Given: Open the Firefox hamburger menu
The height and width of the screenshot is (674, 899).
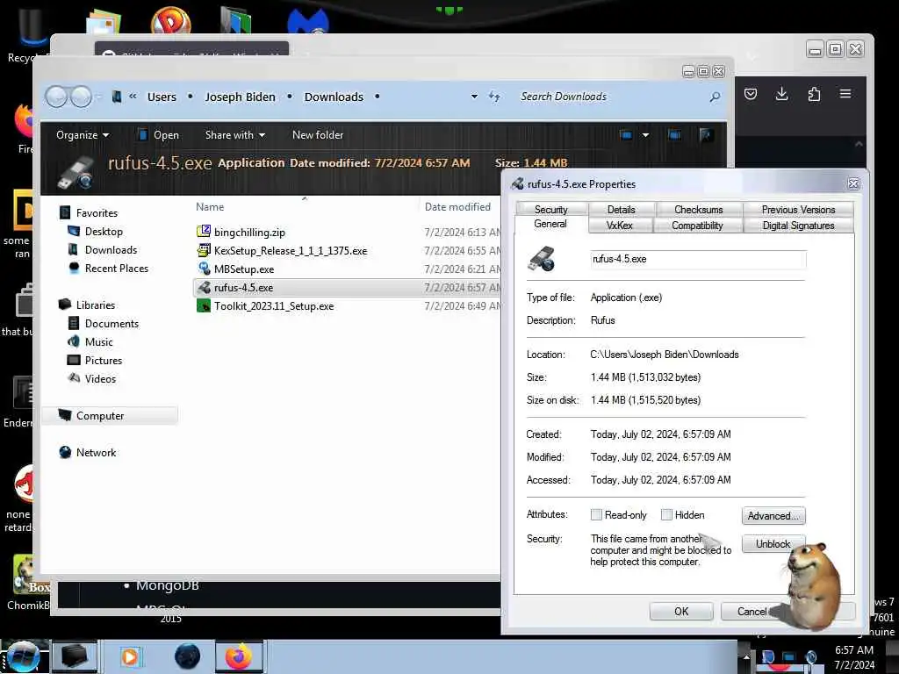Looking at the screenshot, I should coord(845,94).
